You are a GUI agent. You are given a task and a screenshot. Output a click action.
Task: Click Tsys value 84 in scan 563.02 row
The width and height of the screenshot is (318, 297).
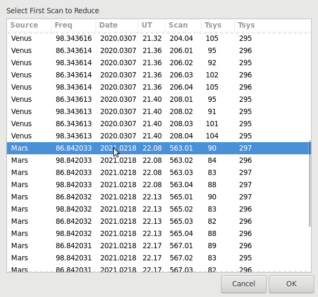[212, 160]
